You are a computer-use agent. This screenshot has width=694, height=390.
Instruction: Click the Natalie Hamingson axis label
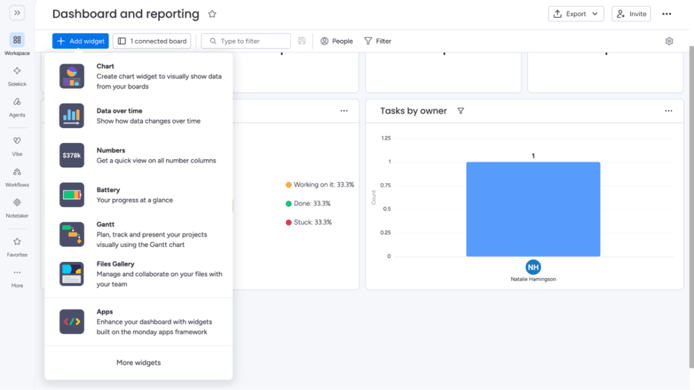click(x=533, y=279)
